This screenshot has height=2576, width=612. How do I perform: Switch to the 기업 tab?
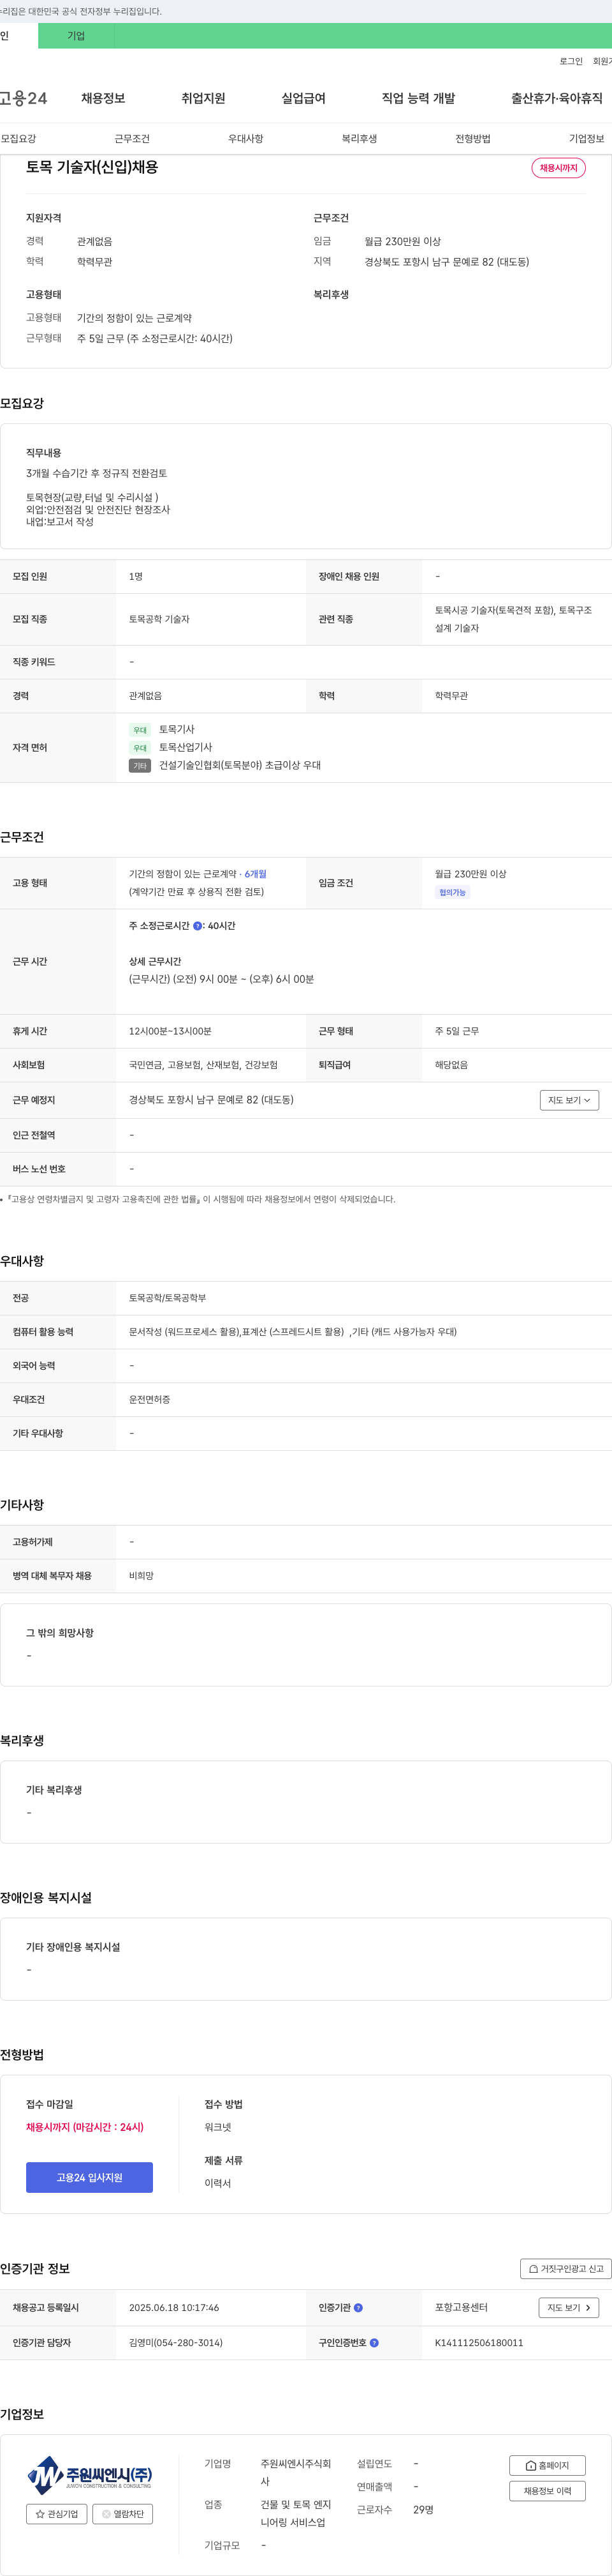click(x=76, y=36)
